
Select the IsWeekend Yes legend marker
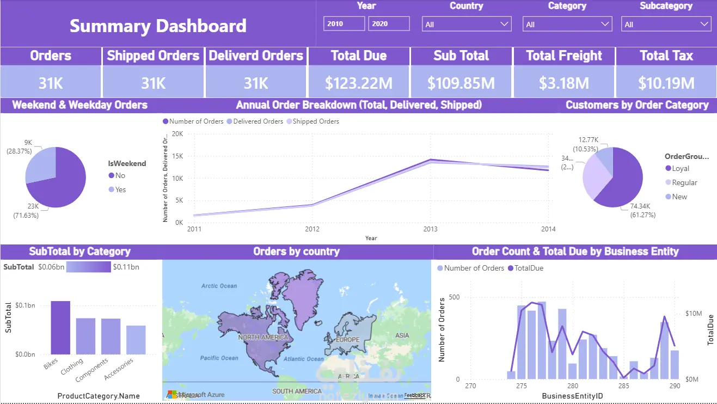pos(111,189)
